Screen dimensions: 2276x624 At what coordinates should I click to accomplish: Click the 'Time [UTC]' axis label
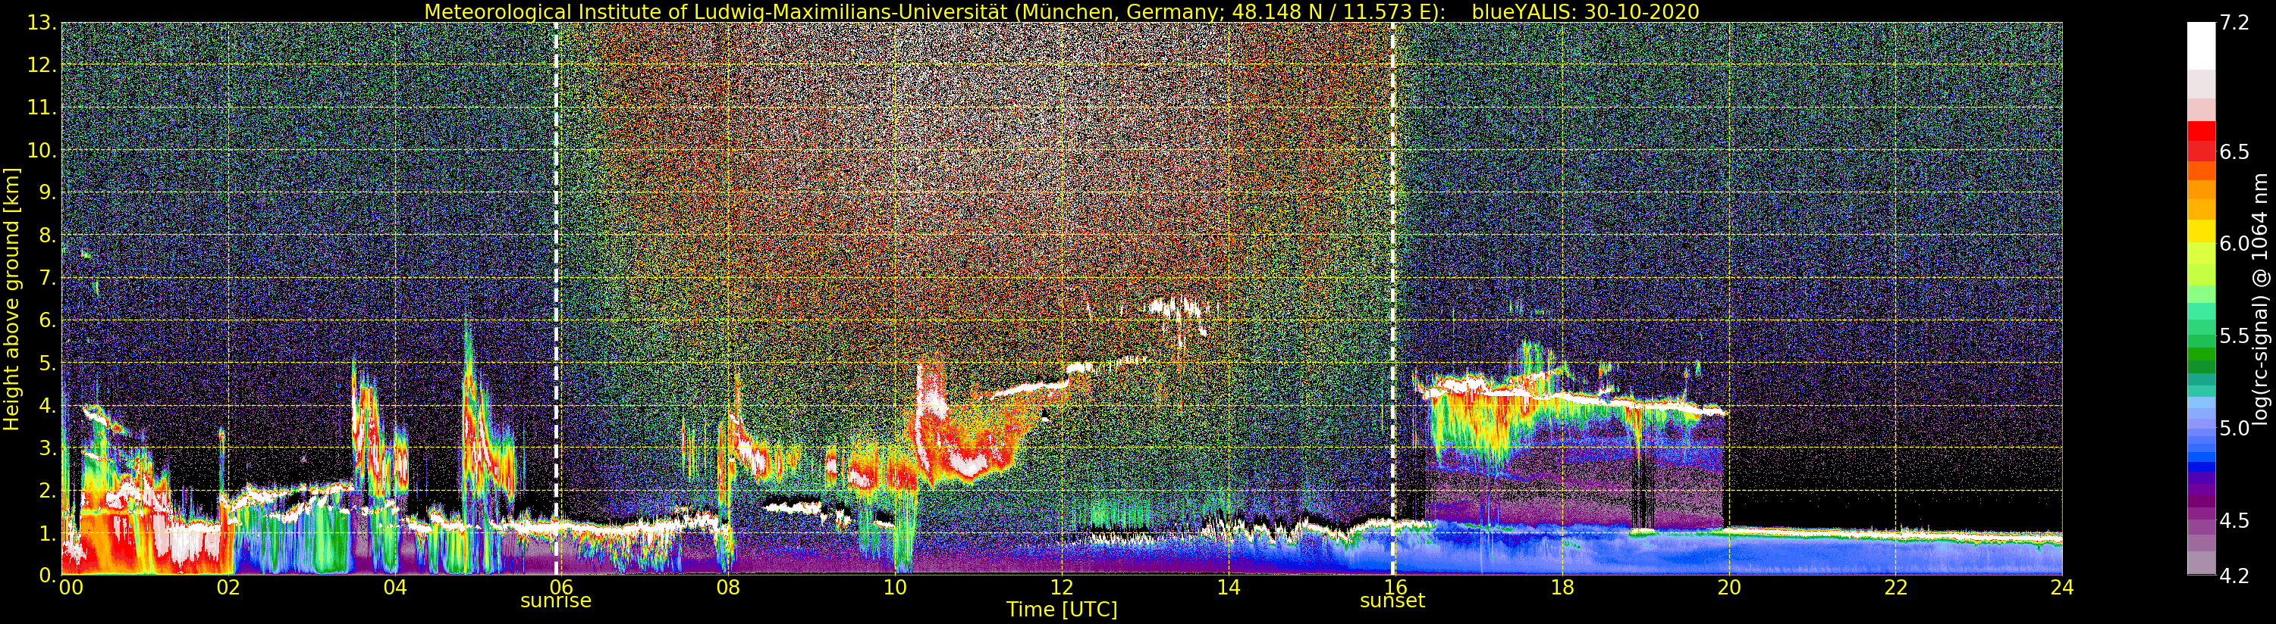(x=1061, y=609)
